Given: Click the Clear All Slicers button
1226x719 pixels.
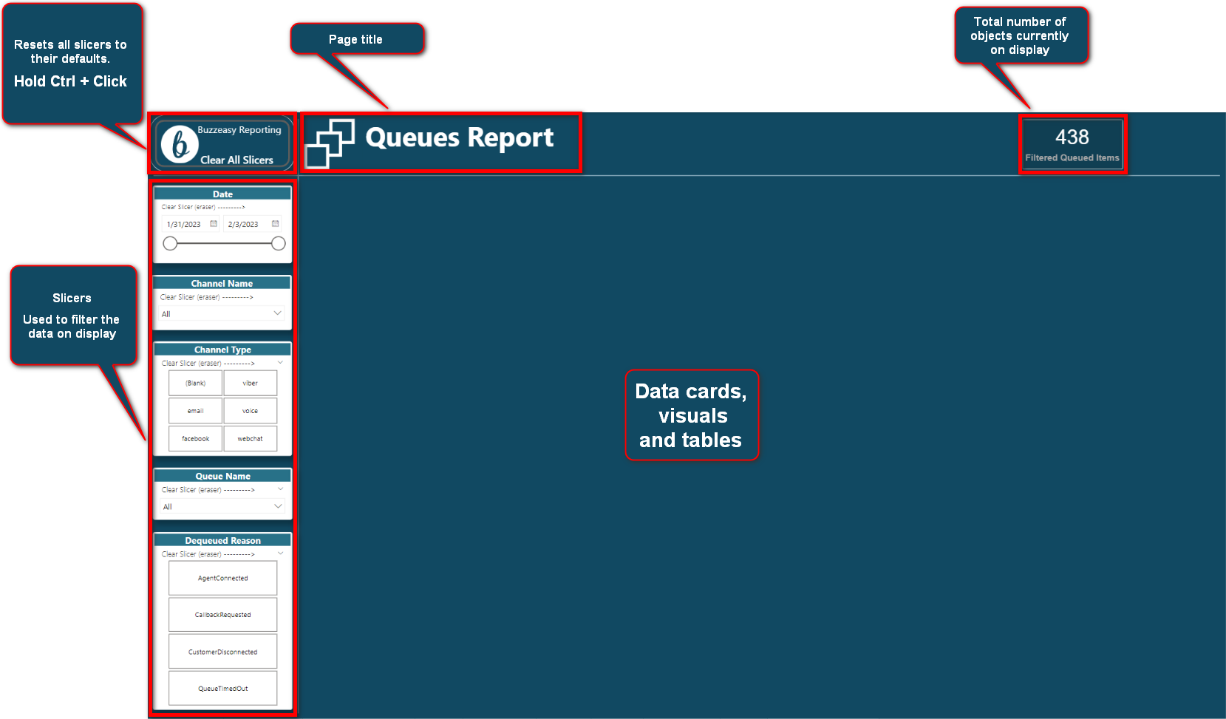Looking at the screenshot, I should point(236,160).
